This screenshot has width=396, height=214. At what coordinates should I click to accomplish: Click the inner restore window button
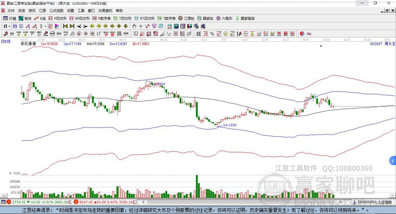[387, 10]
